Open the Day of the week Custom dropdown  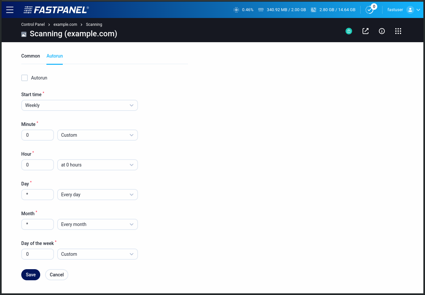(x=97, y=254)
